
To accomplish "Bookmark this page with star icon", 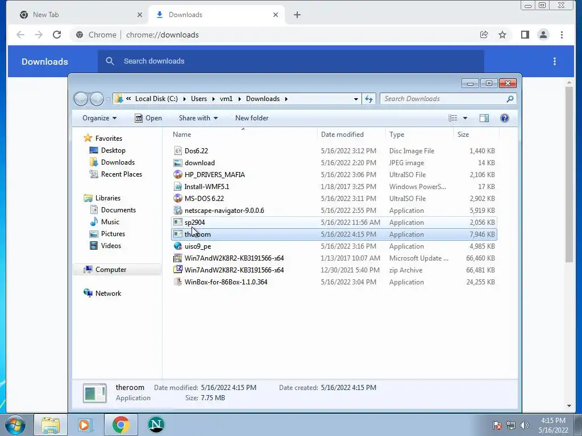I will click(x=502, y=35).
